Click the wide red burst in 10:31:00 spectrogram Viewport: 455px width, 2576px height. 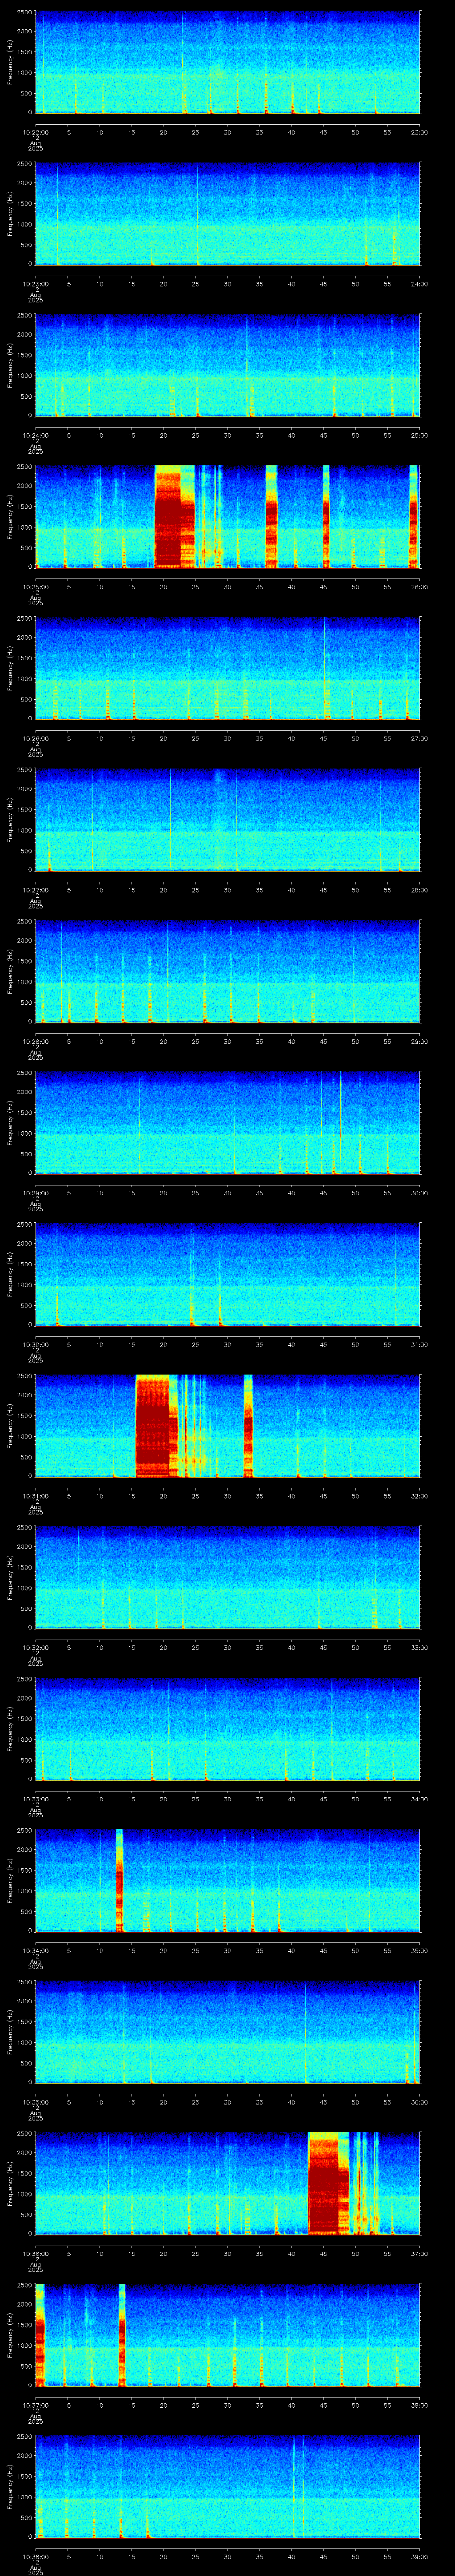pyautogui.click(x=156, y=1426)
